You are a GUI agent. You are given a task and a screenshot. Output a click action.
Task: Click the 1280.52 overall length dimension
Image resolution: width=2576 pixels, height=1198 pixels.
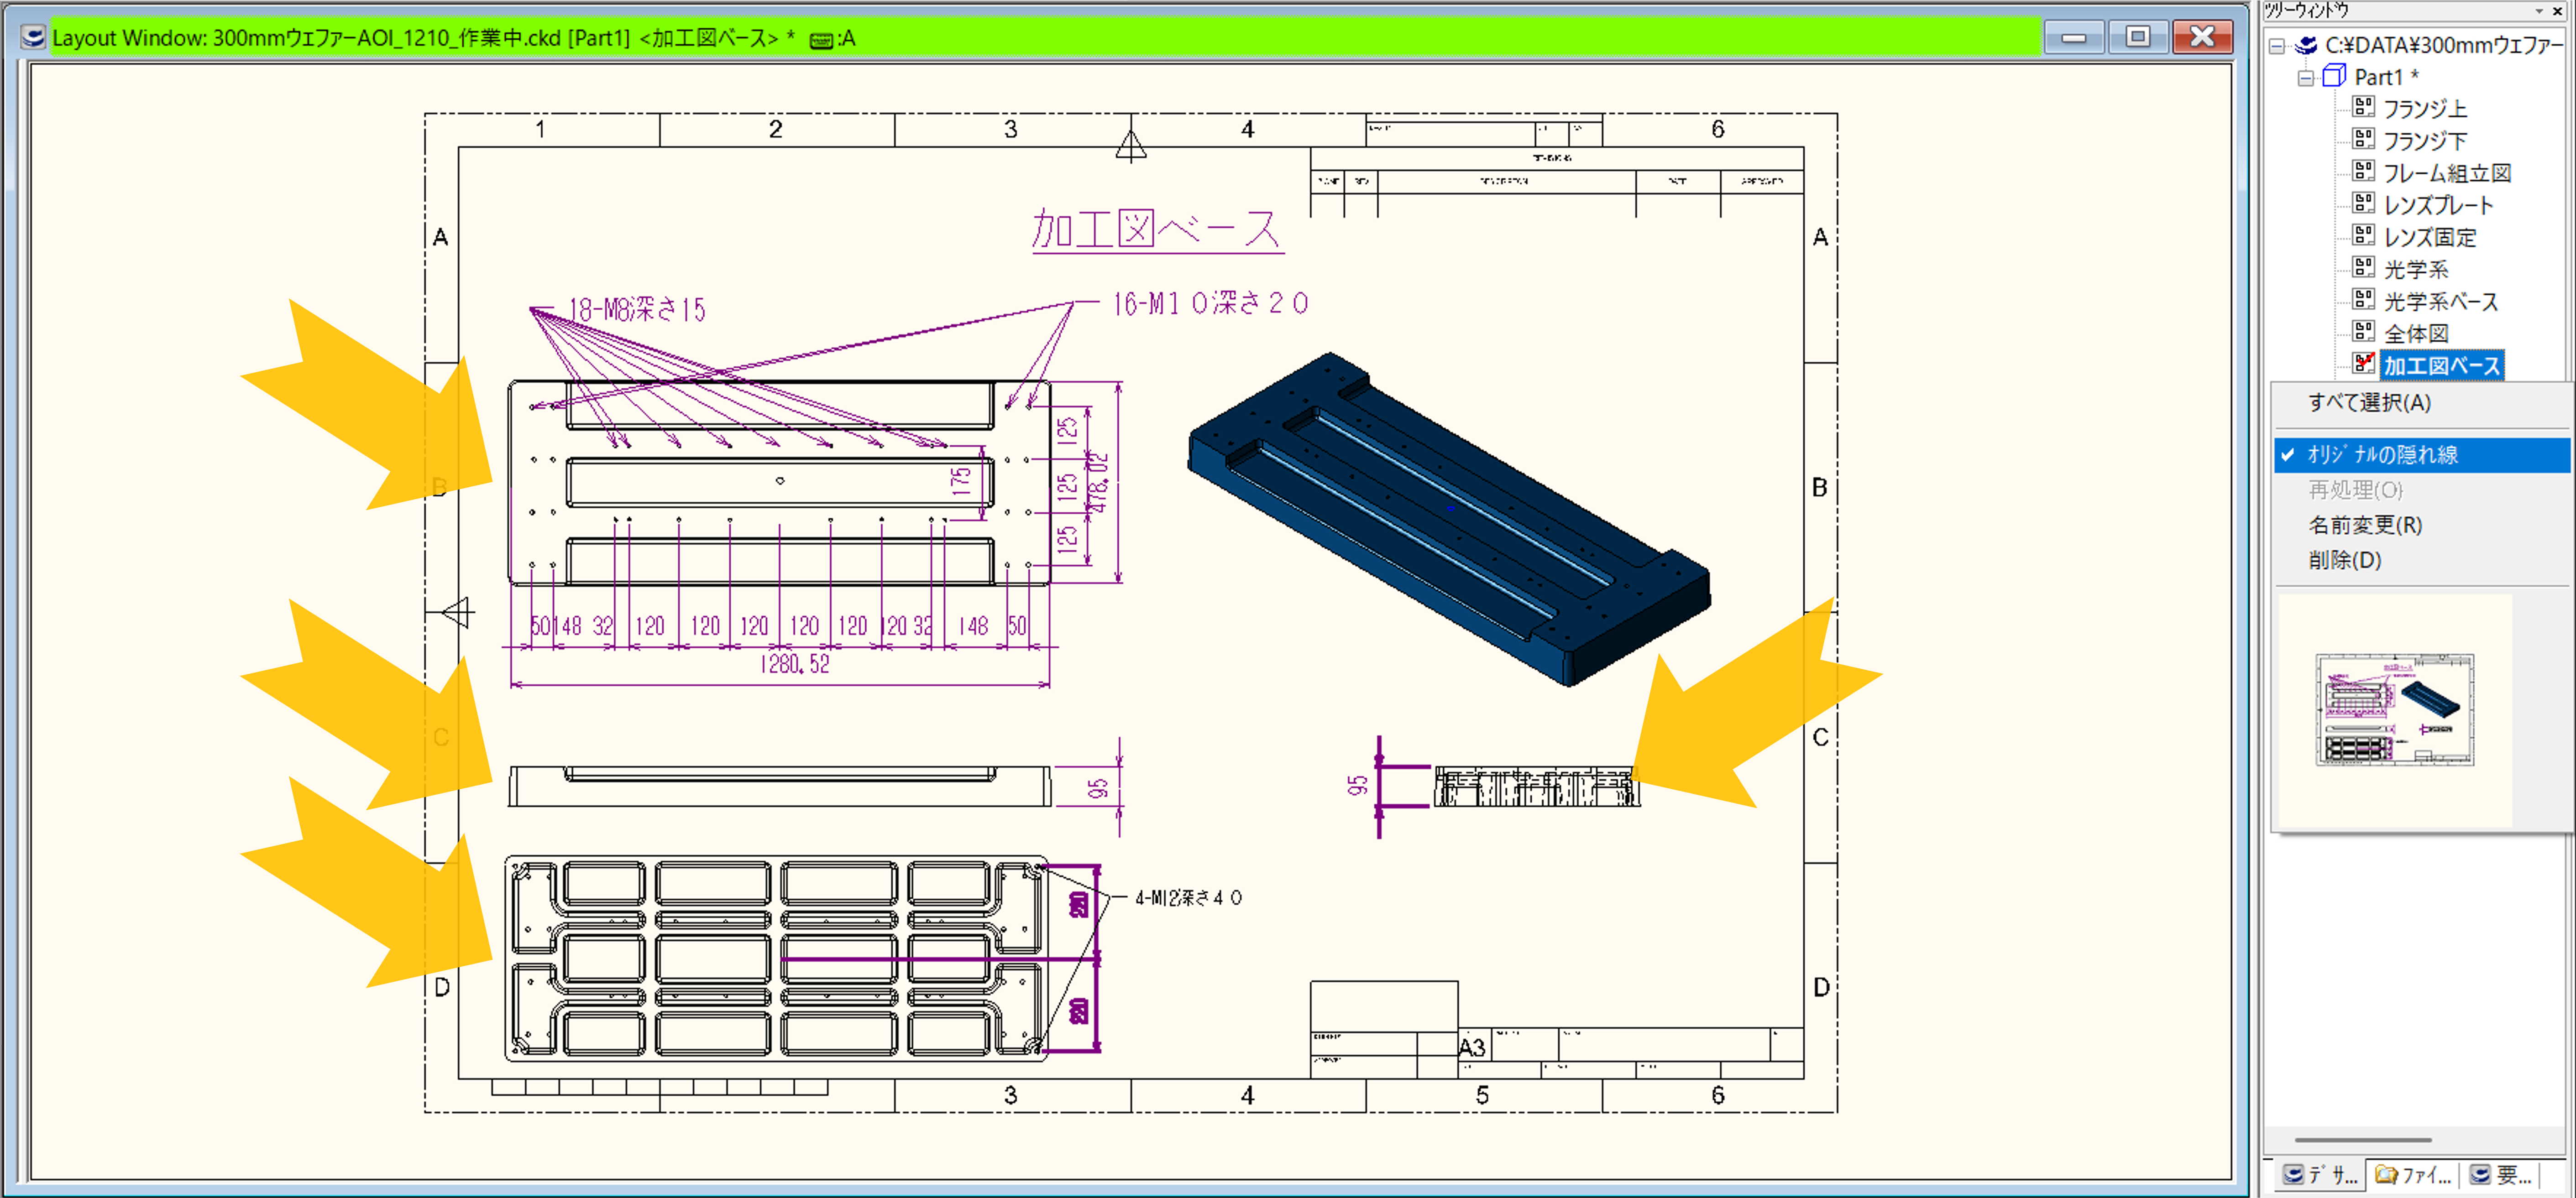(x=794, y=663)
